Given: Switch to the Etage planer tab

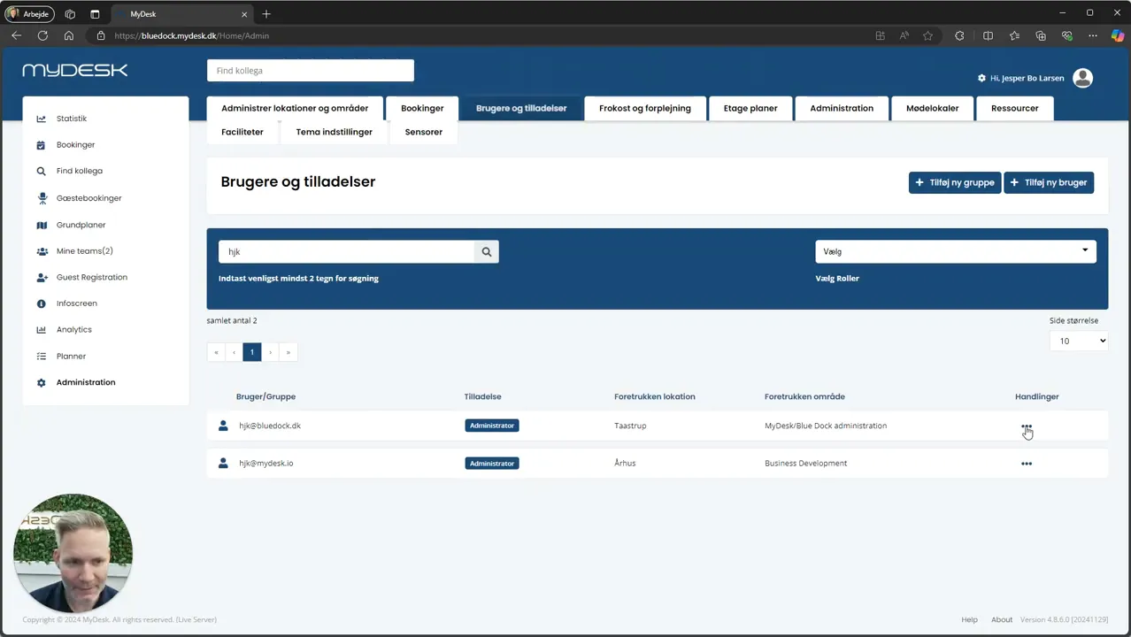Looking at the screenshot, I should (x=750, y=108).
